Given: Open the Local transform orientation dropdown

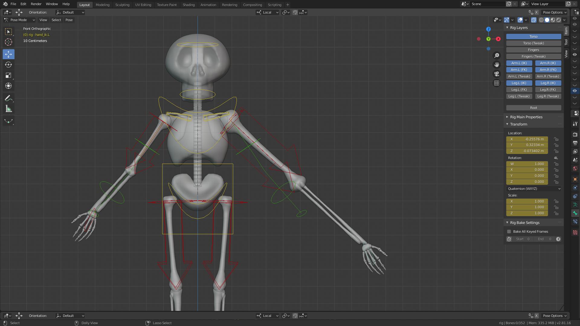Looking at the screenshot, I should pos(267,12).
